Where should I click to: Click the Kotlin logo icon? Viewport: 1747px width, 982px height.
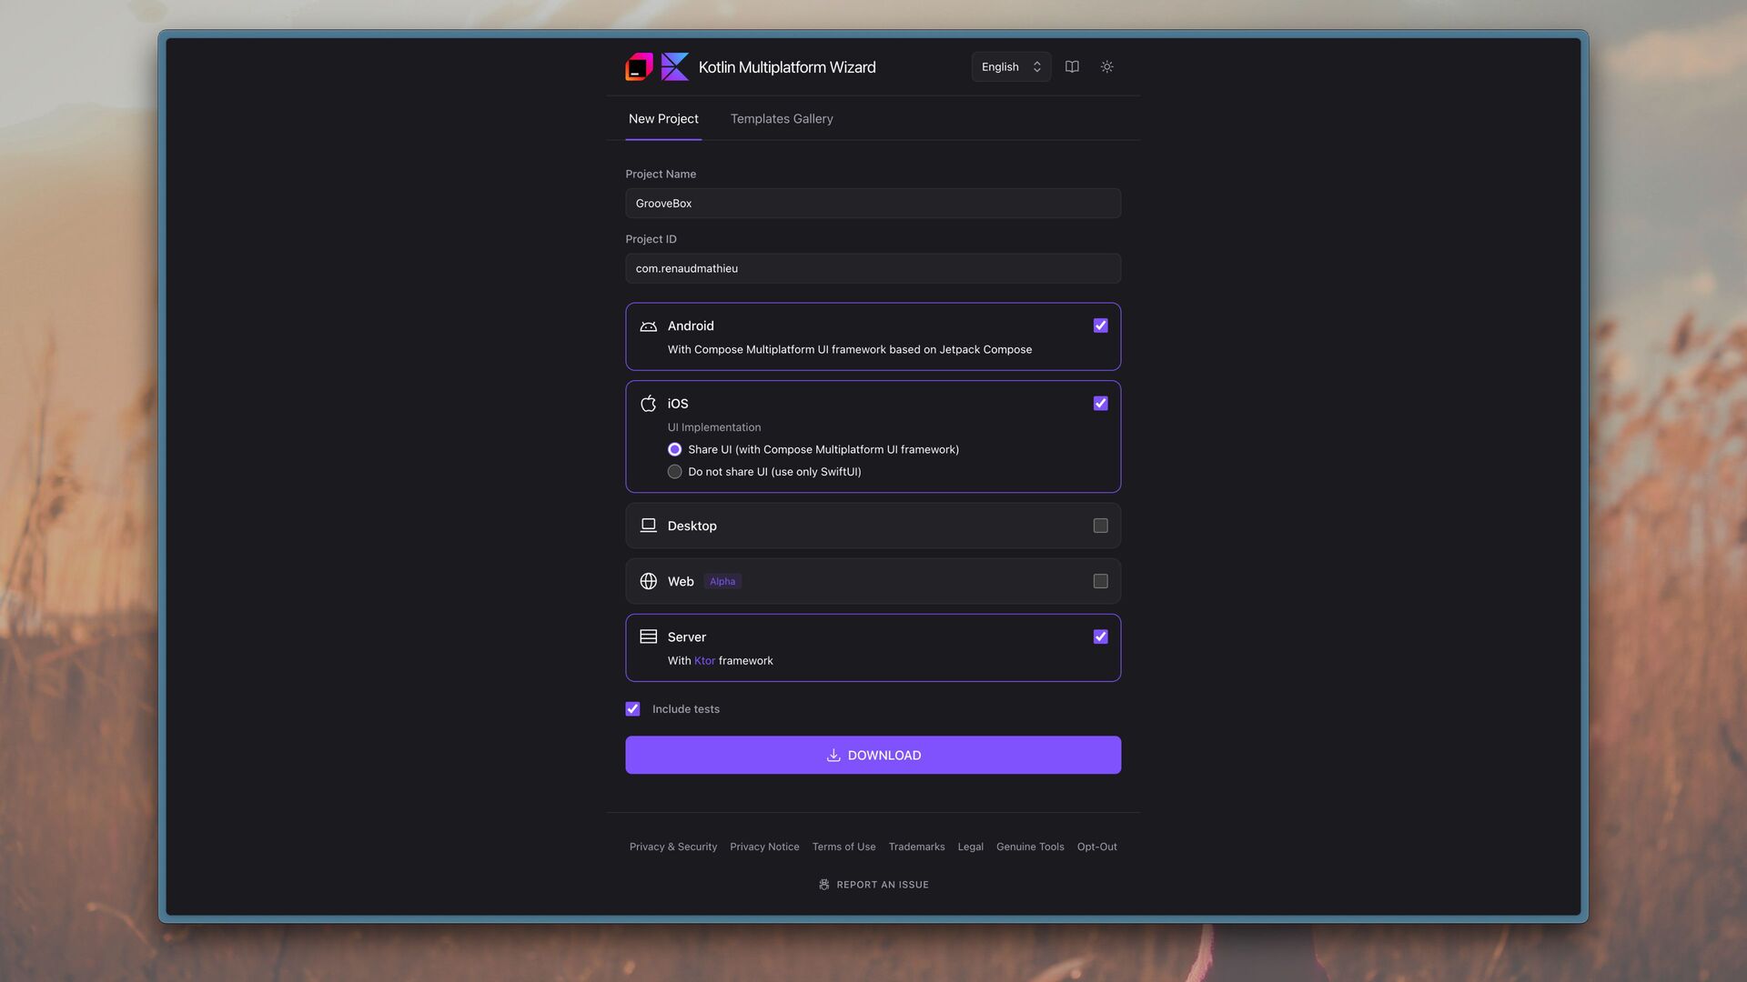674,67
